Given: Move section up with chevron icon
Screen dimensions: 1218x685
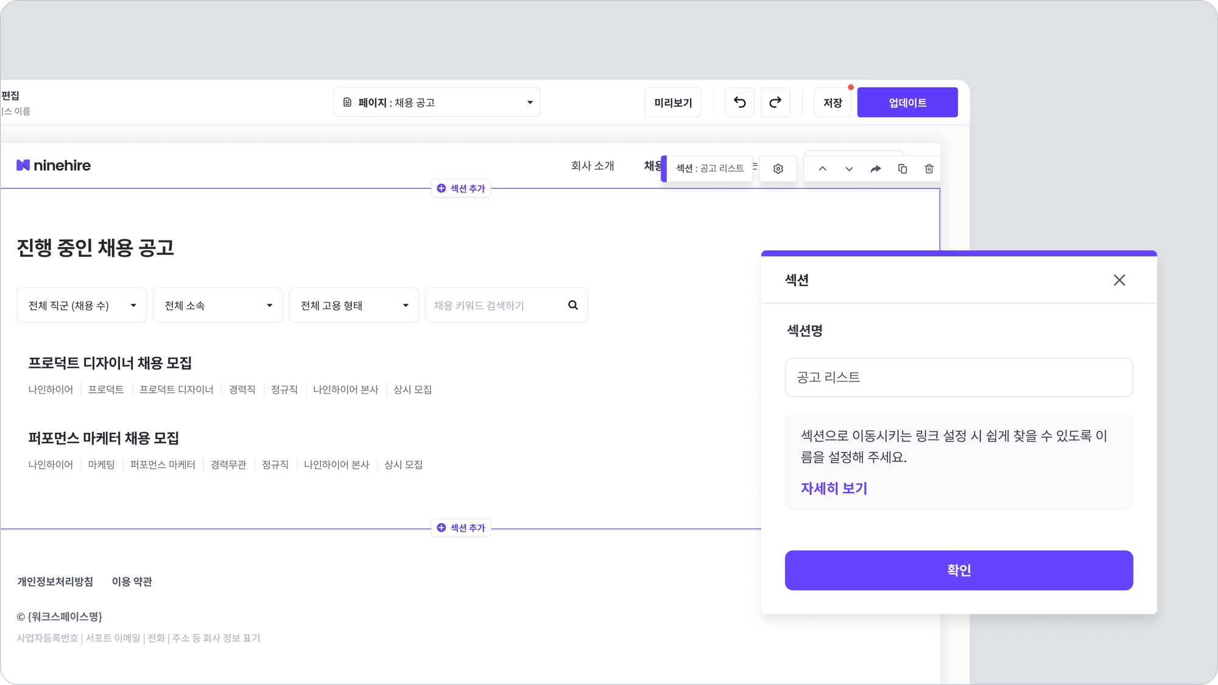Looking at the screenshot, I should pyautogui.click(x=822, y=169).
